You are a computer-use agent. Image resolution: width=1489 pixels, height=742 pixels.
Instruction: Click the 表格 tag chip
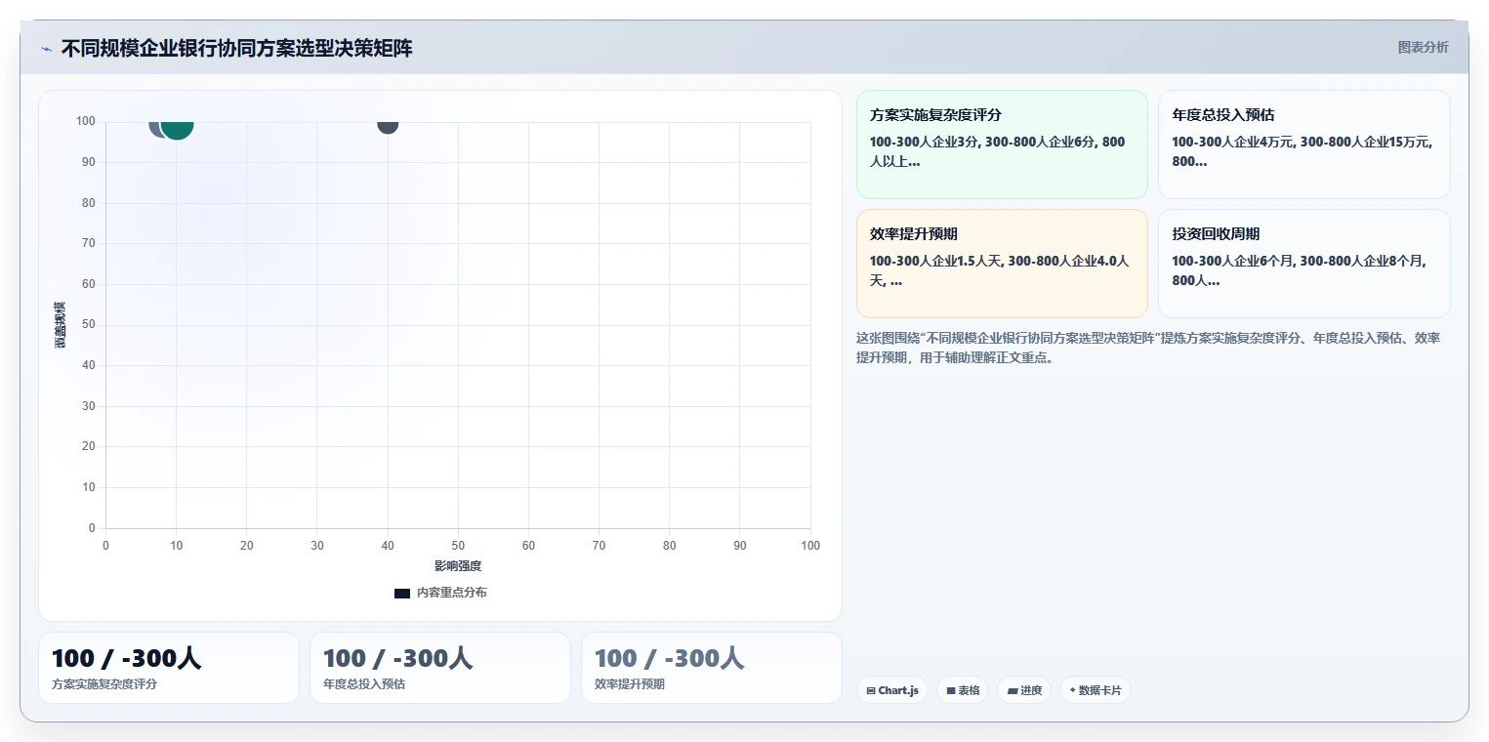963,690
